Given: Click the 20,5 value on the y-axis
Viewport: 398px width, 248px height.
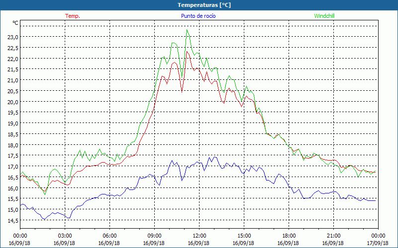Looking at the screenshot, I should [13, 91].
